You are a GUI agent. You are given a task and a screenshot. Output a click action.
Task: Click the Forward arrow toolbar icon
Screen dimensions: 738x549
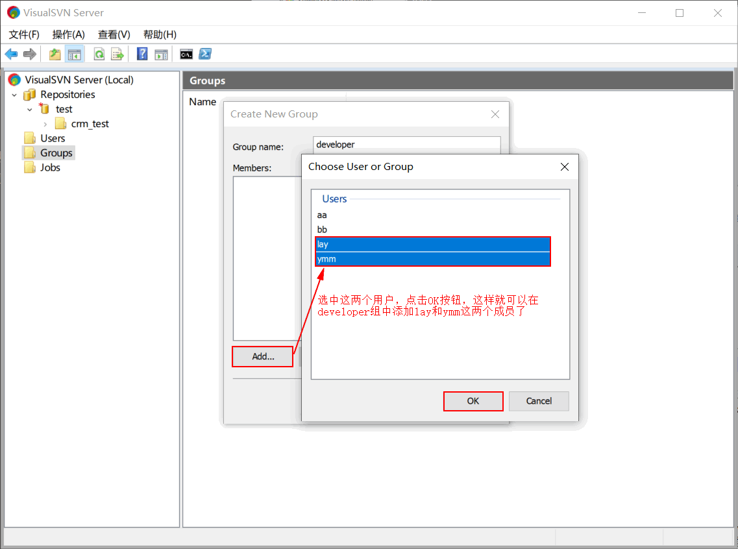pos(30,54)
